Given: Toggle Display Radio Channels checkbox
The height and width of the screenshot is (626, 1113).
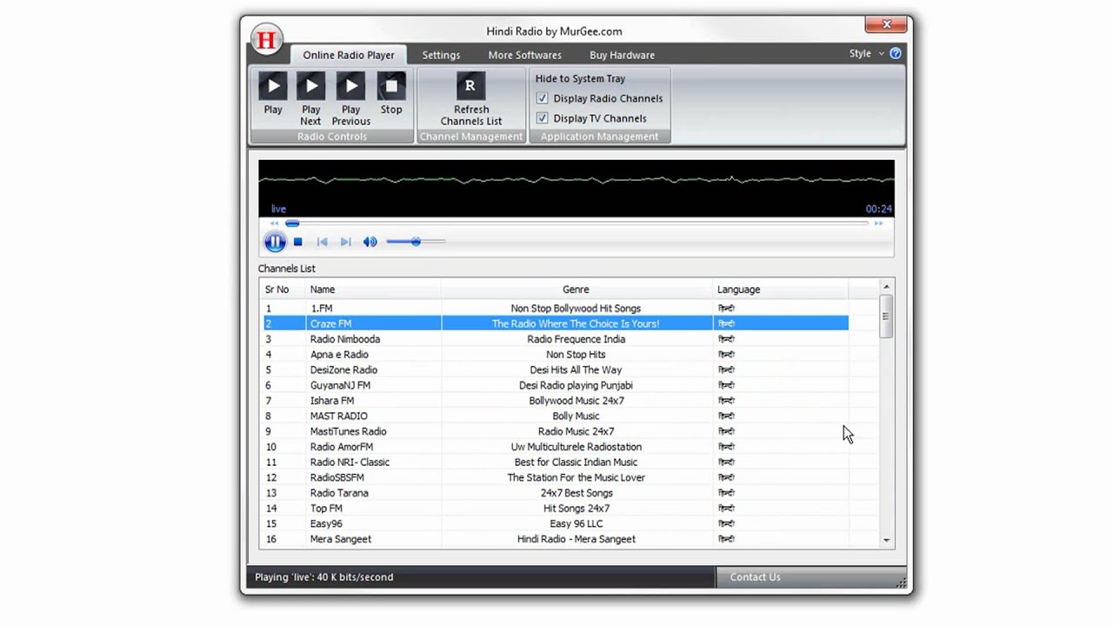Looking at the screenshot, I should 543,98.
